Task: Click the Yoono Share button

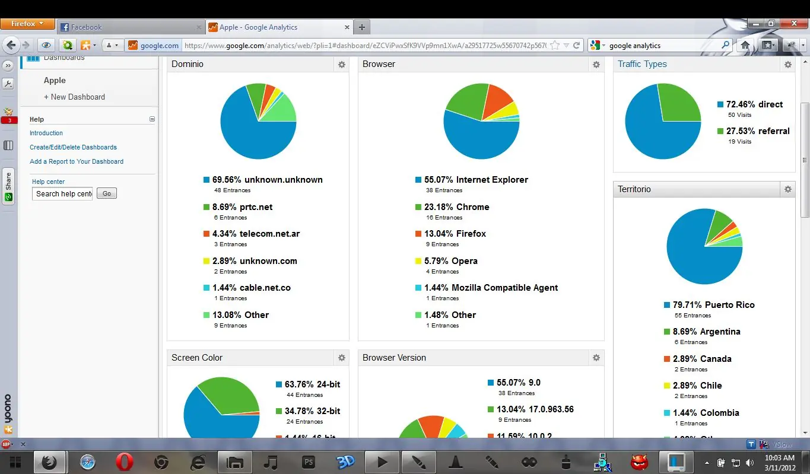Action: [x=8, y=186]
